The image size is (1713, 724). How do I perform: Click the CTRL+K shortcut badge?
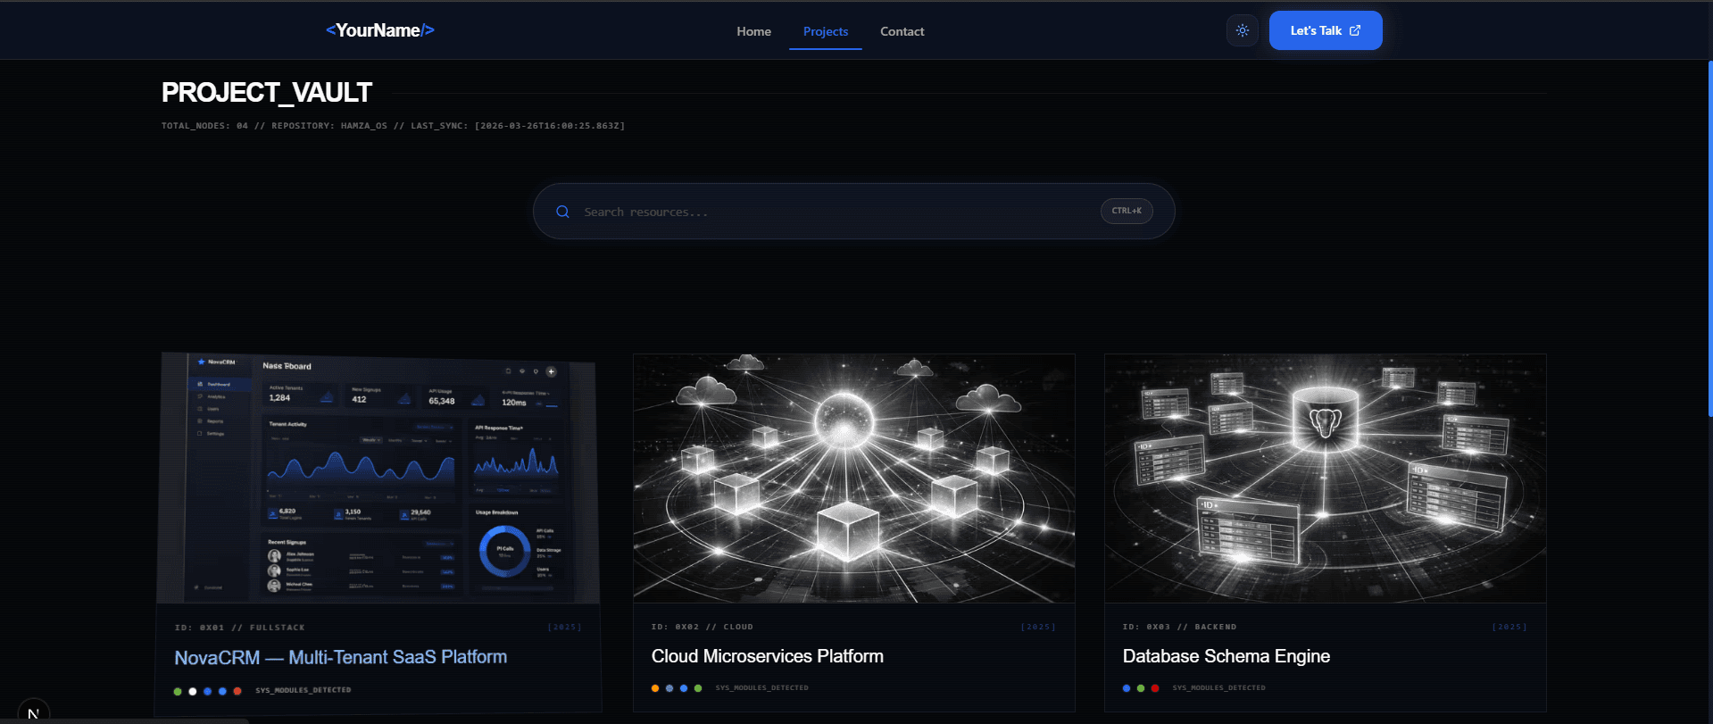1127,211
